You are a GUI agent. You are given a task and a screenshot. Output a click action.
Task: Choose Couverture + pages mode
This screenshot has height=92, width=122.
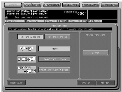[54, 59]
